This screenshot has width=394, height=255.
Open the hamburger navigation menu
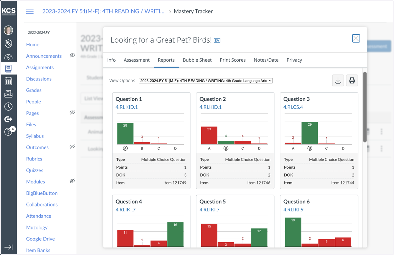pos(30,11)
